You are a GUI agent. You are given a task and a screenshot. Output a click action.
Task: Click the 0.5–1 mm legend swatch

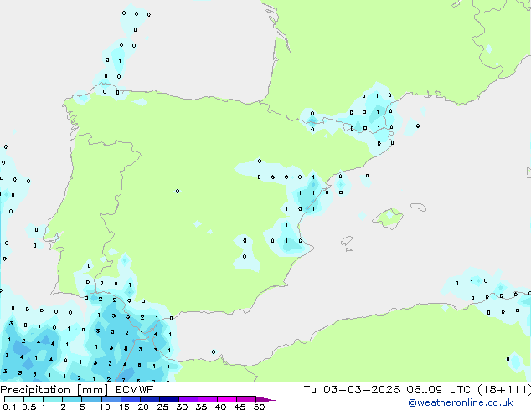tap(34, 399)
